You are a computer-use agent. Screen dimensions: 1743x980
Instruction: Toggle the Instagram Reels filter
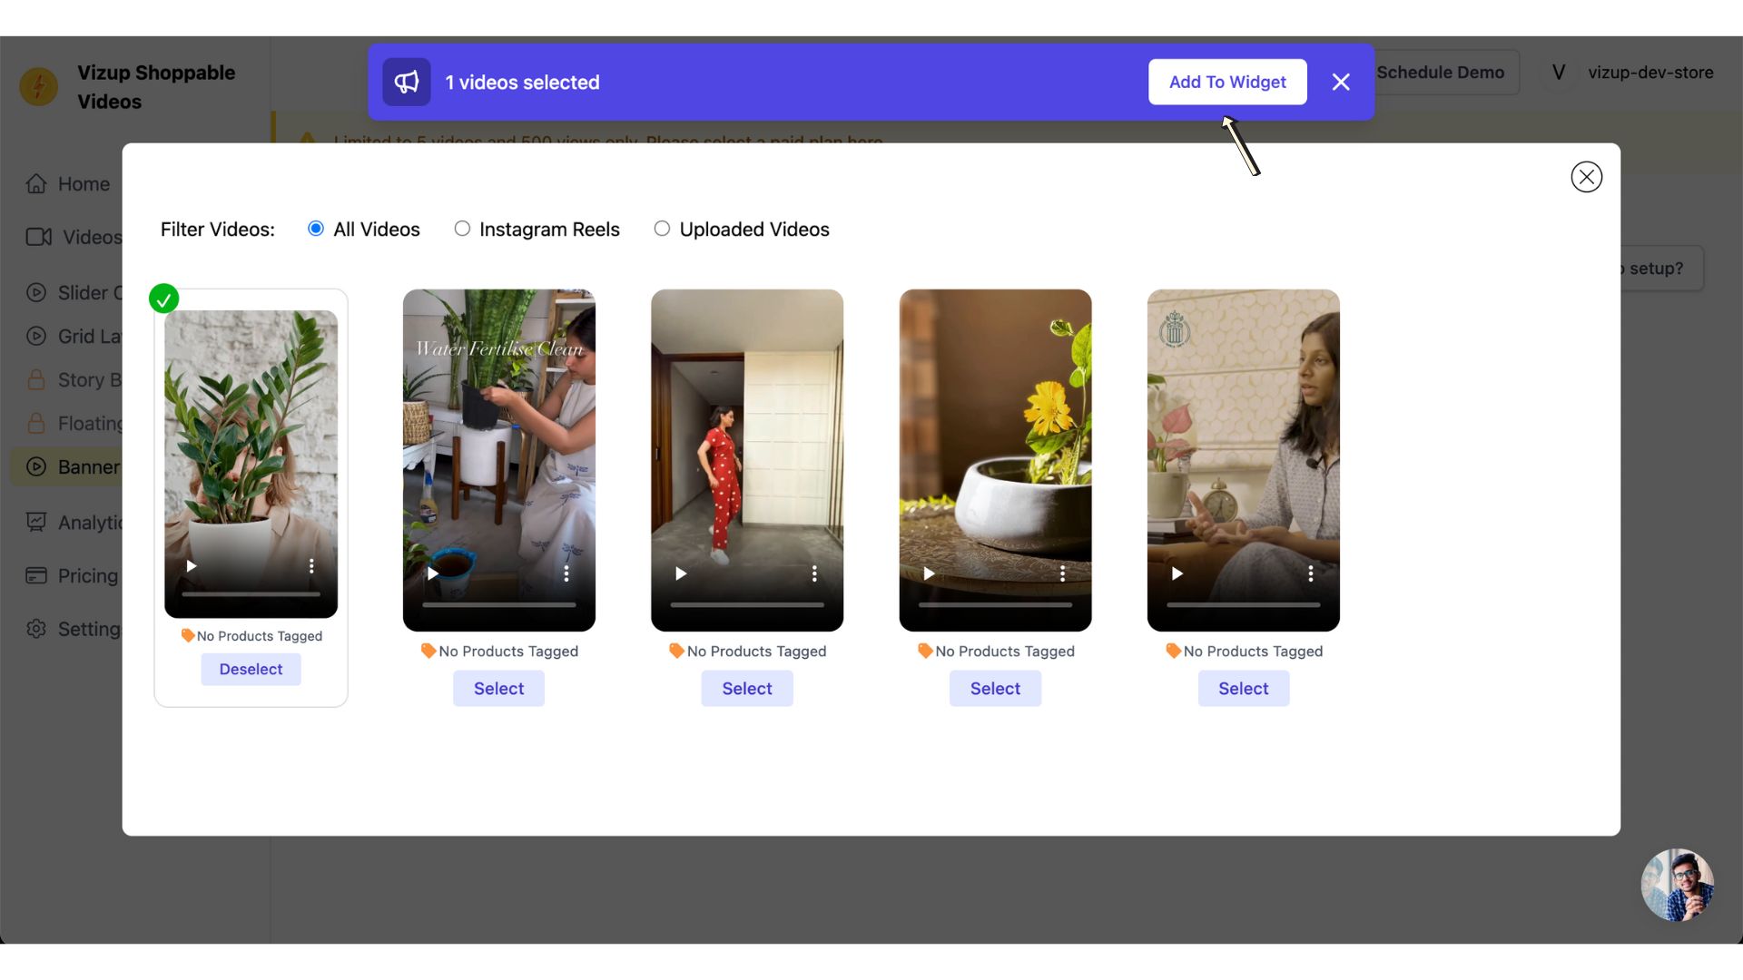pyautogui.click(x=461, y=230)
